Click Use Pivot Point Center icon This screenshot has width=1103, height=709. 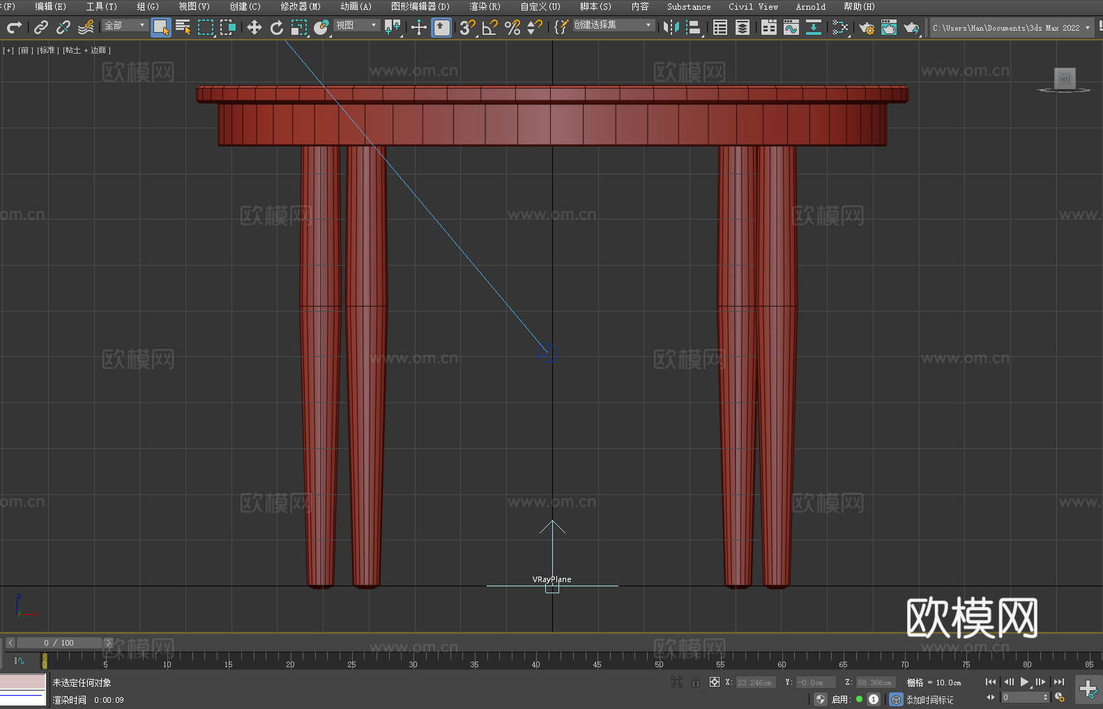pos(393,27)
